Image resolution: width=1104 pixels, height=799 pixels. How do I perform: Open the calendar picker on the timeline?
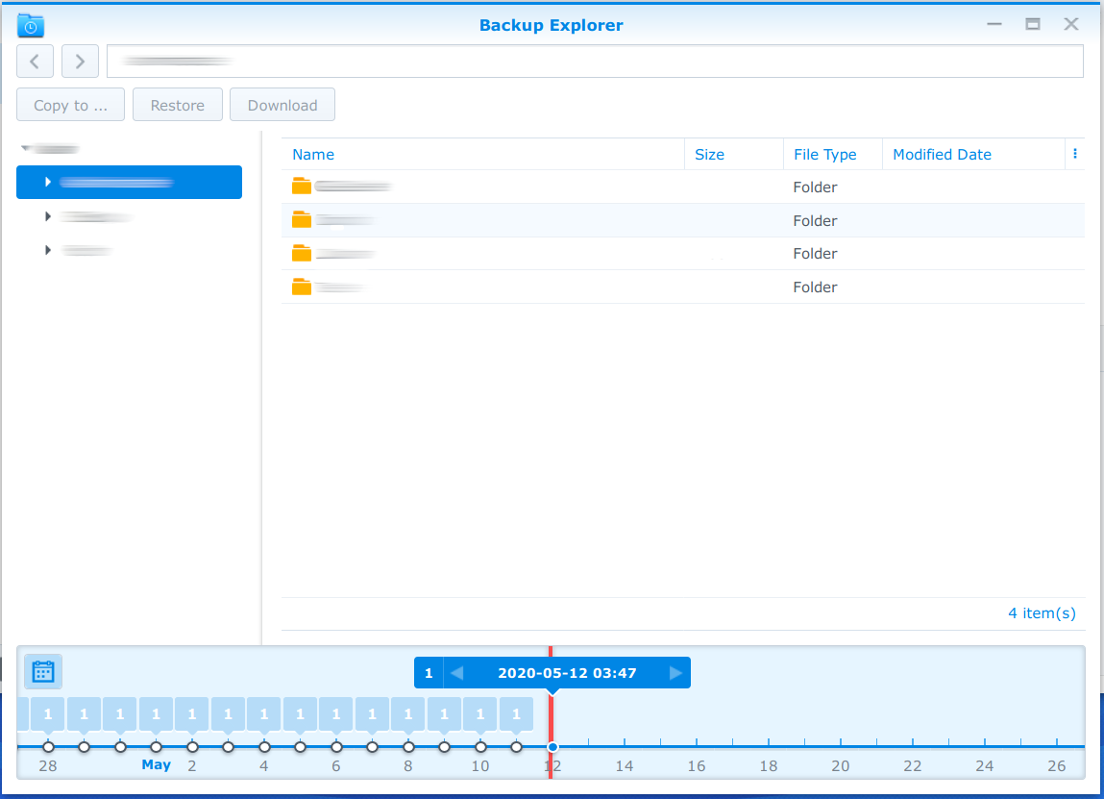(x=42, y=671)
